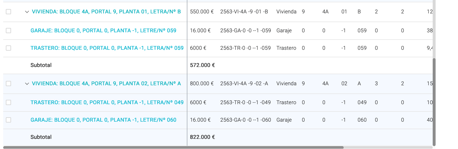Select the 822.000 € subtotal cell
The image size is (458, 149).
coord(203,137)
